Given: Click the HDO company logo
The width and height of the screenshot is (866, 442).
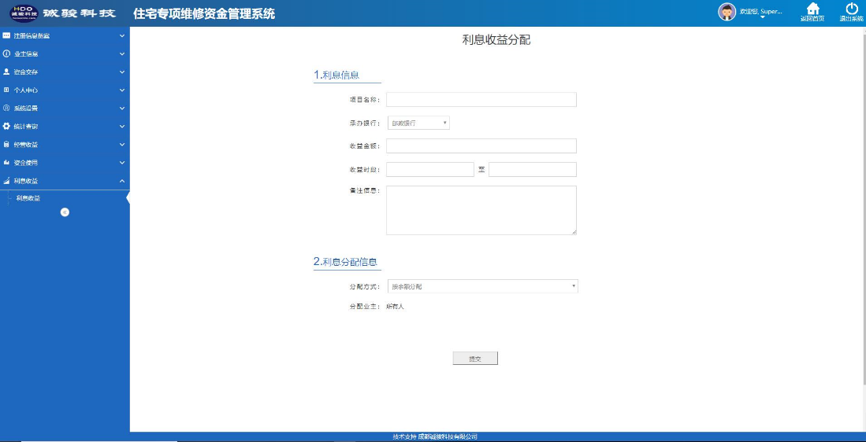Looking at the screenshot, I should click(24, 13).
